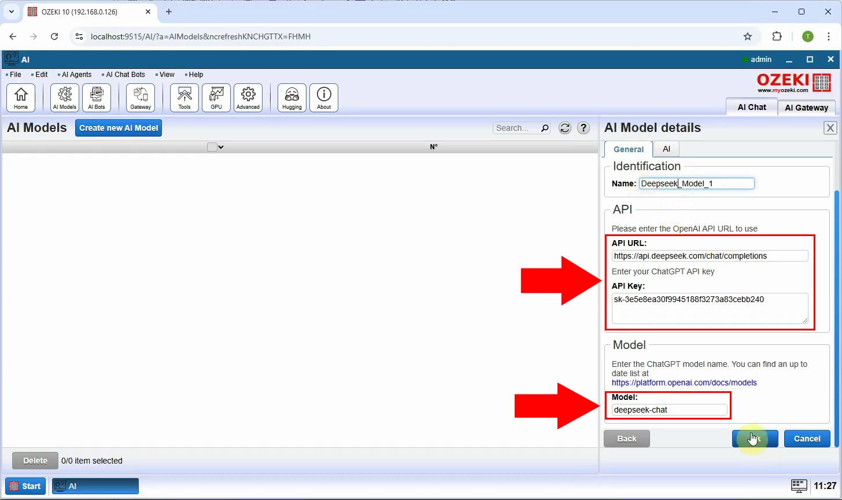Click the taskbar keyboard/monitor tray icon

click(x=799, y=486)
